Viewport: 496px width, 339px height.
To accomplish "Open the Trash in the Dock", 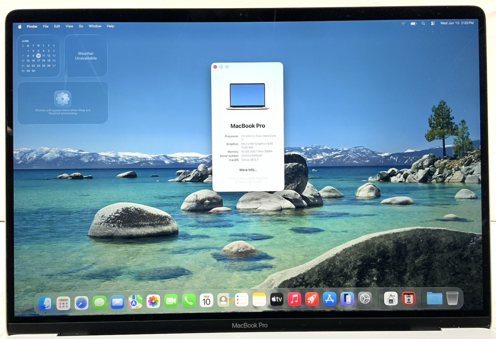I will point(452,298).
